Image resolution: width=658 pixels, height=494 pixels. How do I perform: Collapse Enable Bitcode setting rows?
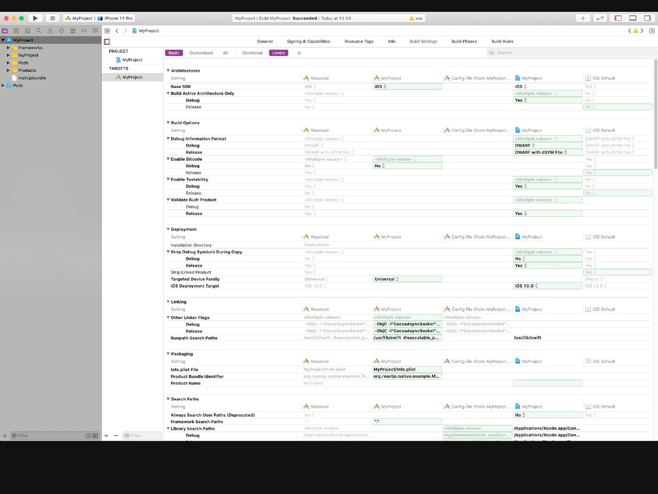pyautogui.click(x=168, y=160)
